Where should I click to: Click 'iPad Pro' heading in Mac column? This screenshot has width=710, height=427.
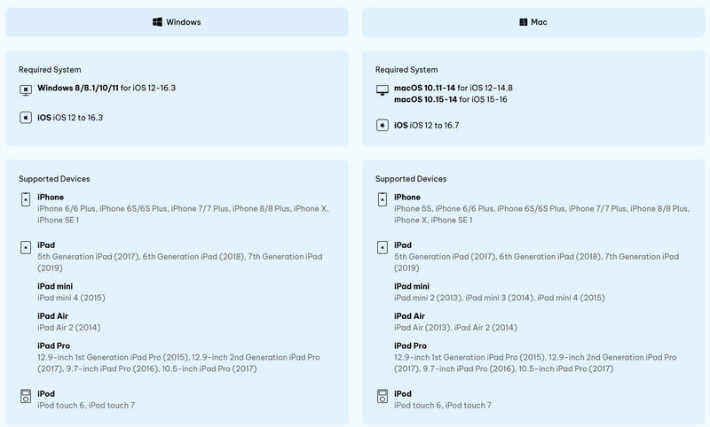coord(410,345)
